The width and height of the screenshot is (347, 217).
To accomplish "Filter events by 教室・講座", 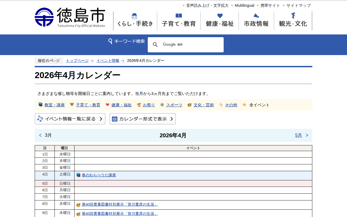I will [54, 105].
